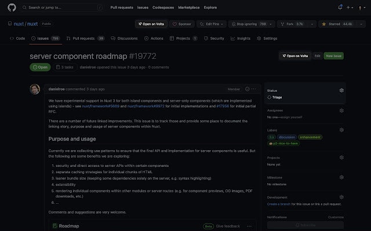
Task: Add a reaction with smiley icon
Action: click(x=248, y=89)
